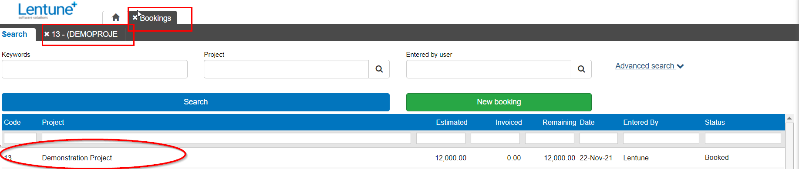Close the 13 - (DEMOPROJE tab
This screenshot has height=169, width=799.
(47, 34)
